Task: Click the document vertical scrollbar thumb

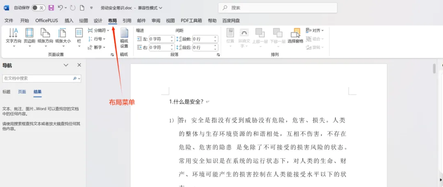Action: pyautogui.click(x=434, y=69)
